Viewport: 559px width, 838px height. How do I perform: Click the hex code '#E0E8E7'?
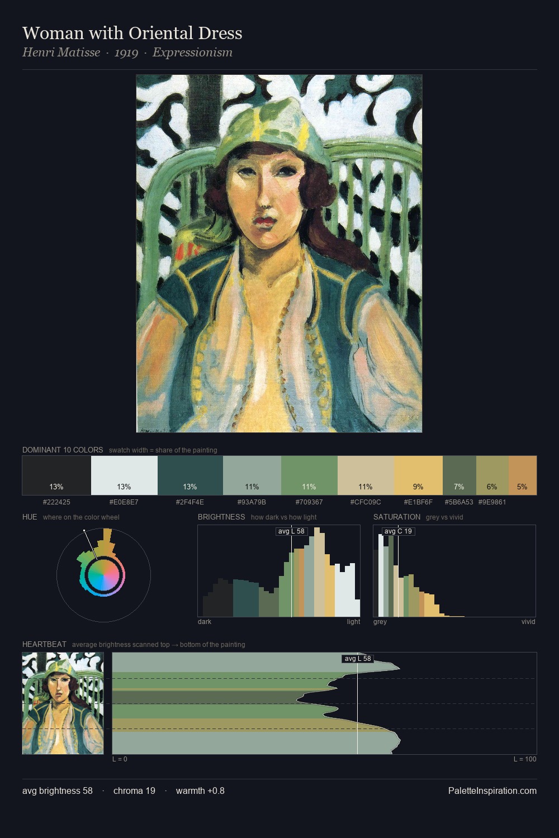124,502
